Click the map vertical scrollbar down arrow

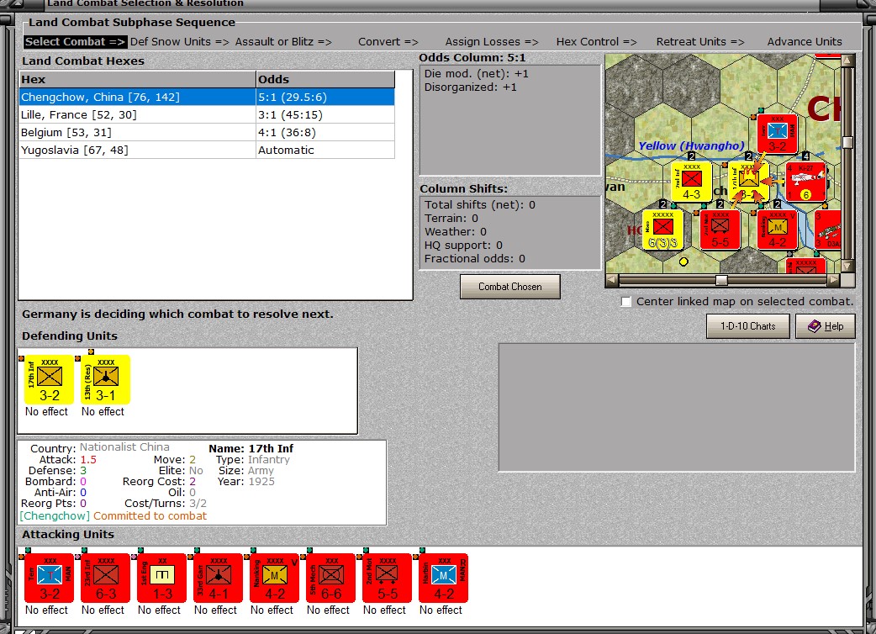click(x=847, y=267)
